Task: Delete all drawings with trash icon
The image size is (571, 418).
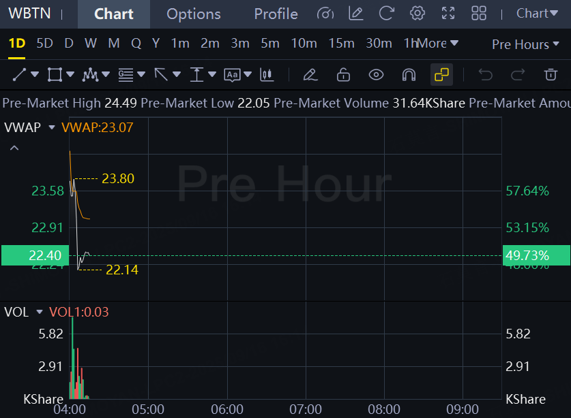Action: [551, 75]
